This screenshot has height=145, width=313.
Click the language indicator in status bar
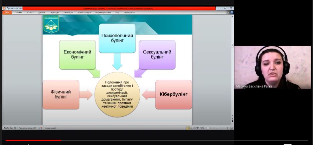coord(50,128)
